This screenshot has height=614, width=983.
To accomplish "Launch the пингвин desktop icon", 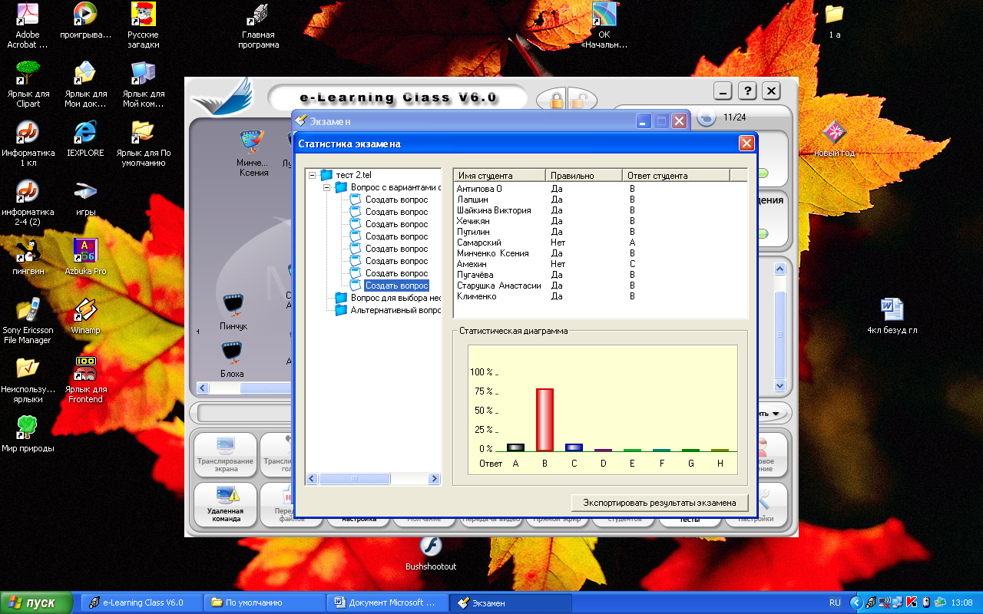I will 28,257.
